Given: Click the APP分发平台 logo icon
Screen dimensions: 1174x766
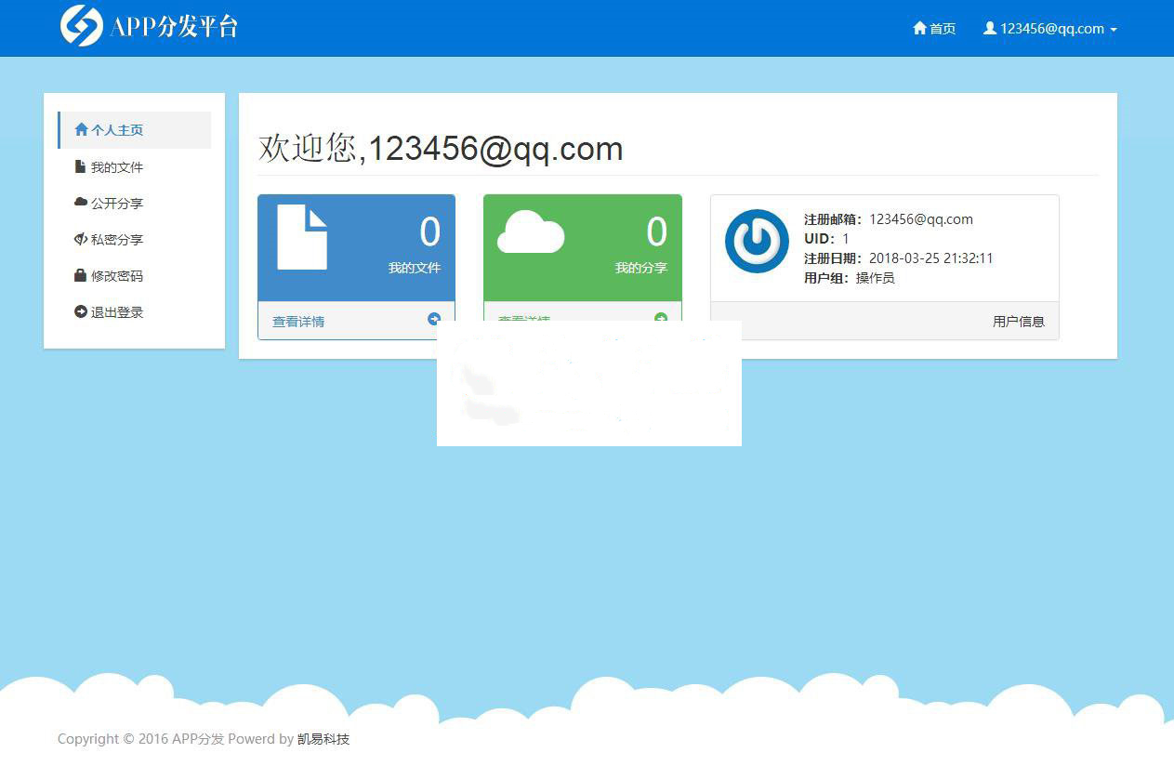Looking at the screenshot, I should [x=82, y=26].
